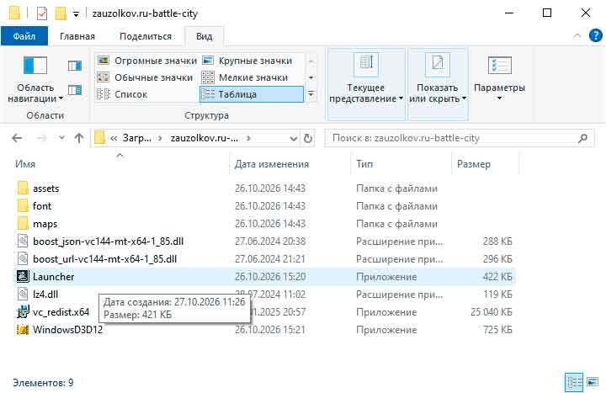Select Крупные значки layout
The height and width of the screenshot is (393, 606).
click(x=247, y=61)
